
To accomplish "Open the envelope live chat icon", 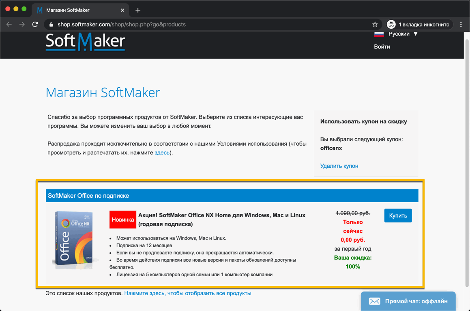I will click(374, 301).
